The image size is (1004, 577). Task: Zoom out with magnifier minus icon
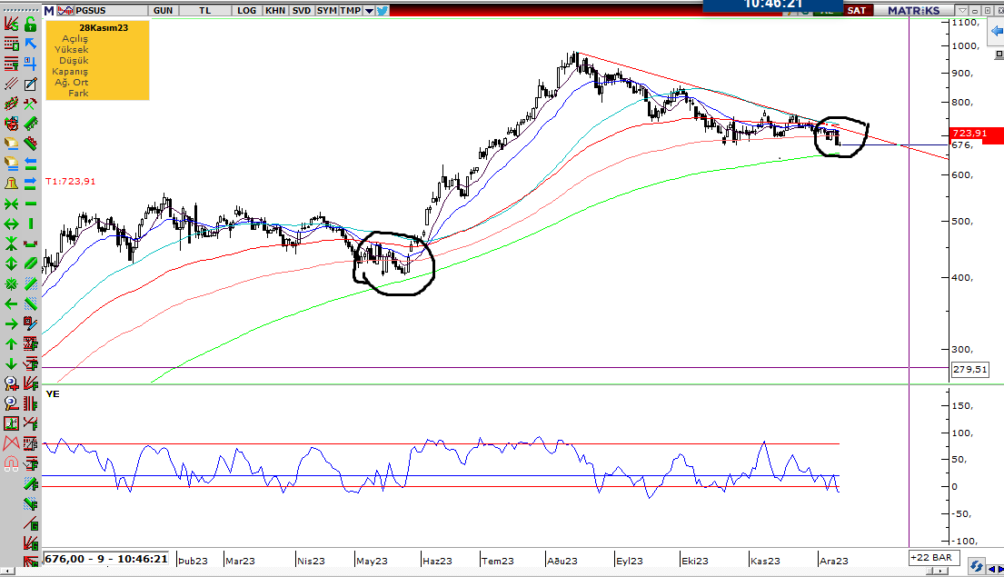tap(11, 403)
